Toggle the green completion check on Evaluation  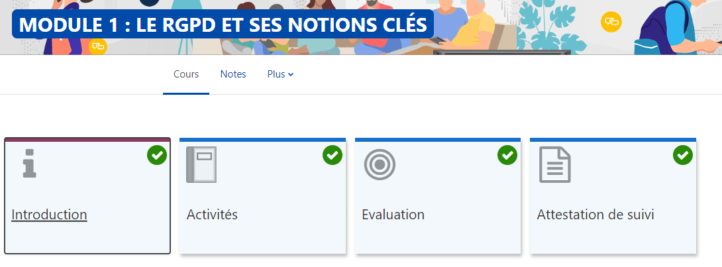[507, 155]
